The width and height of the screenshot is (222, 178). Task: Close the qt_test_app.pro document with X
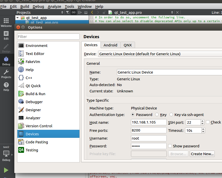pyautogui.click(x=177, y=13)
